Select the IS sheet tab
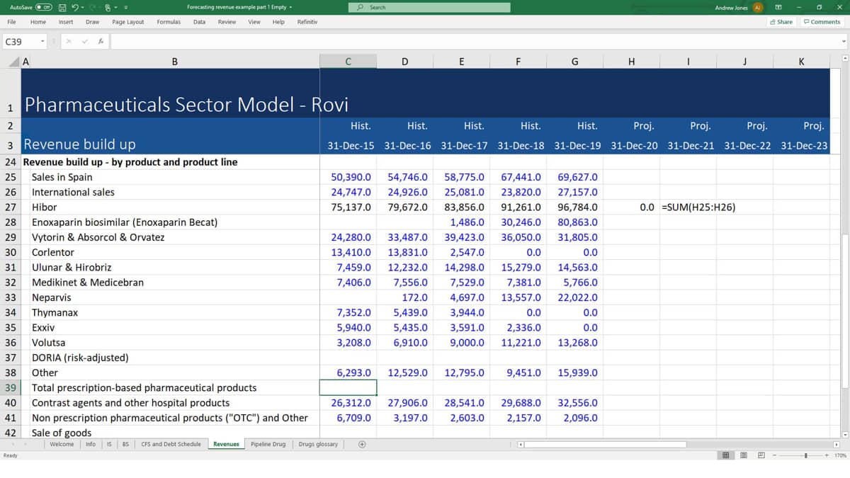850x478 pixels. click(108, 444)
